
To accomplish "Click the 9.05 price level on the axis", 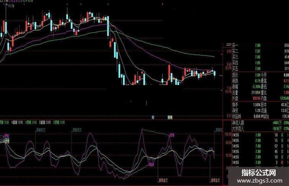I will (229, 52).
